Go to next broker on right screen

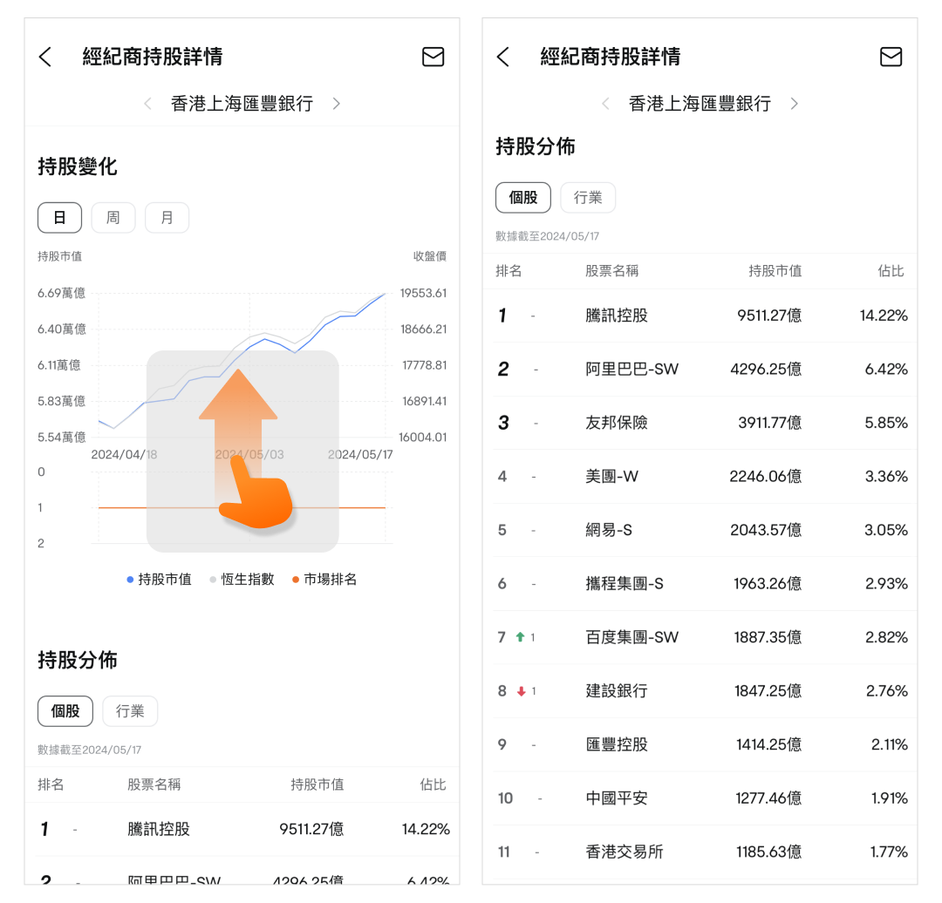(x=794, y=104)
